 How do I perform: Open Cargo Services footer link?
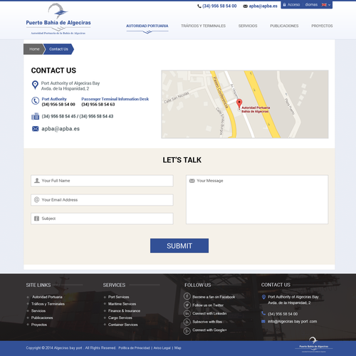coord(120,318)
